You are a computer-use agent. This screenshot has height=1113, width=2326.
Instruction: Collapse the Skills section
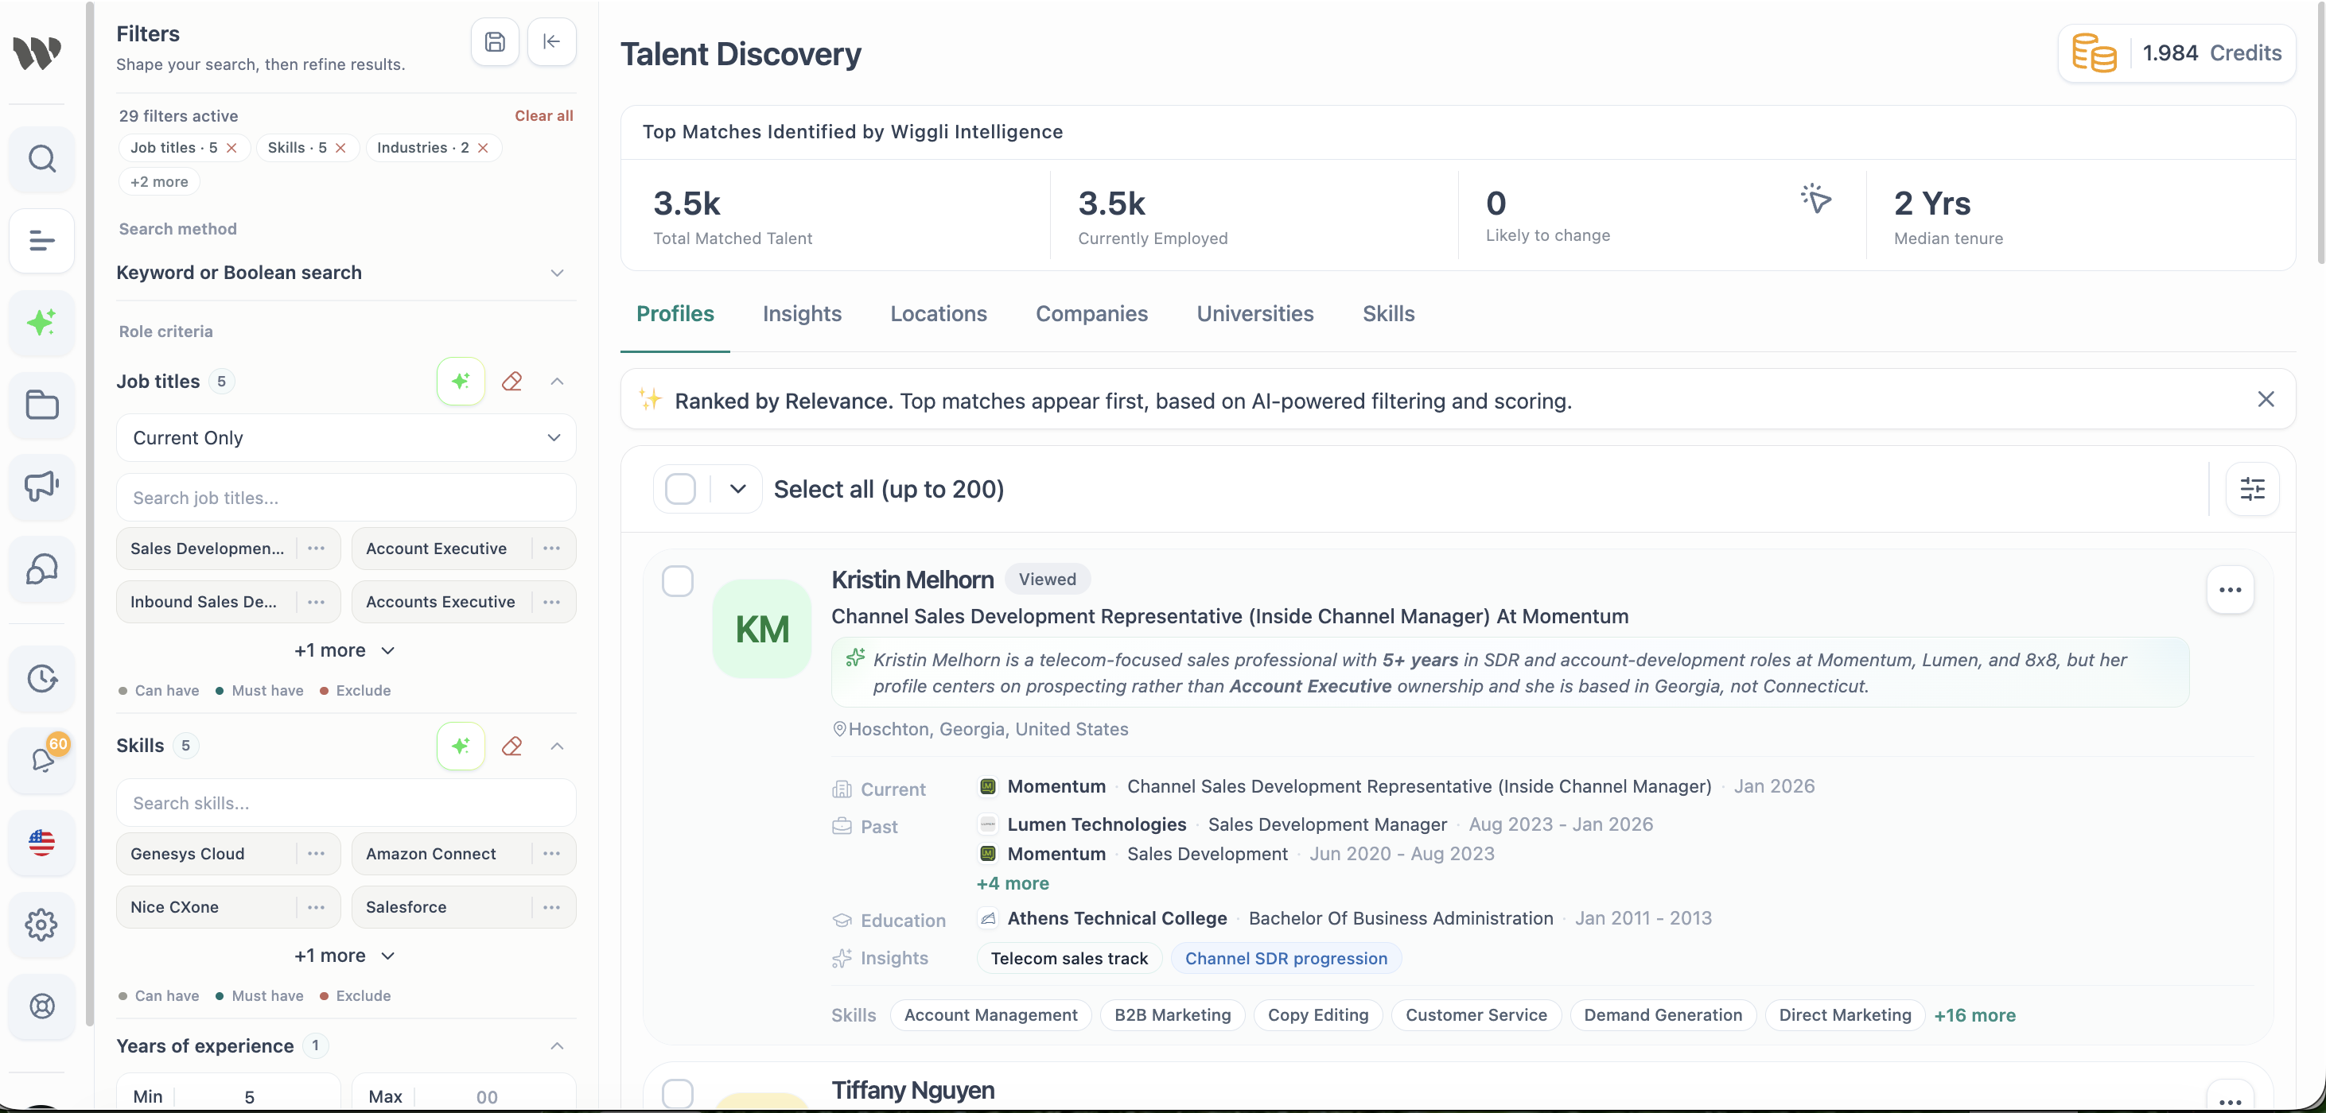pos(557,746)
